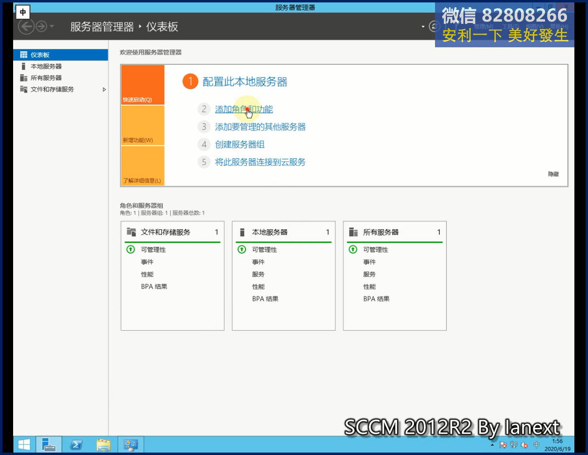Click 隐藏 to hide the welcome panel

click(553, 174)
